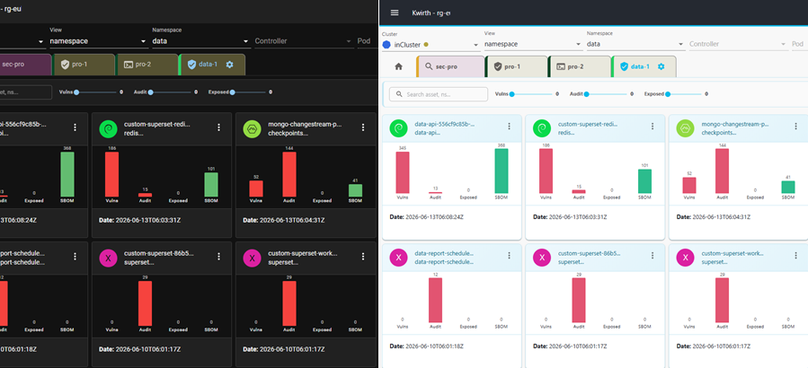The width and height of the screenshot is (808, 368).
Task: Go to the home tab icon
Action: 398,67
